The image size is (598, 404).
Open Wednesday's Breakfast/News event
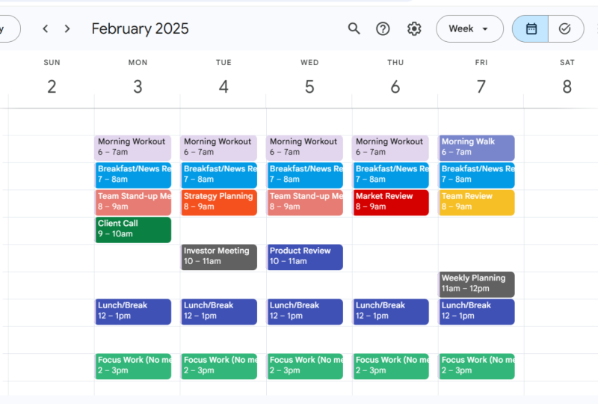coord(305,175)
